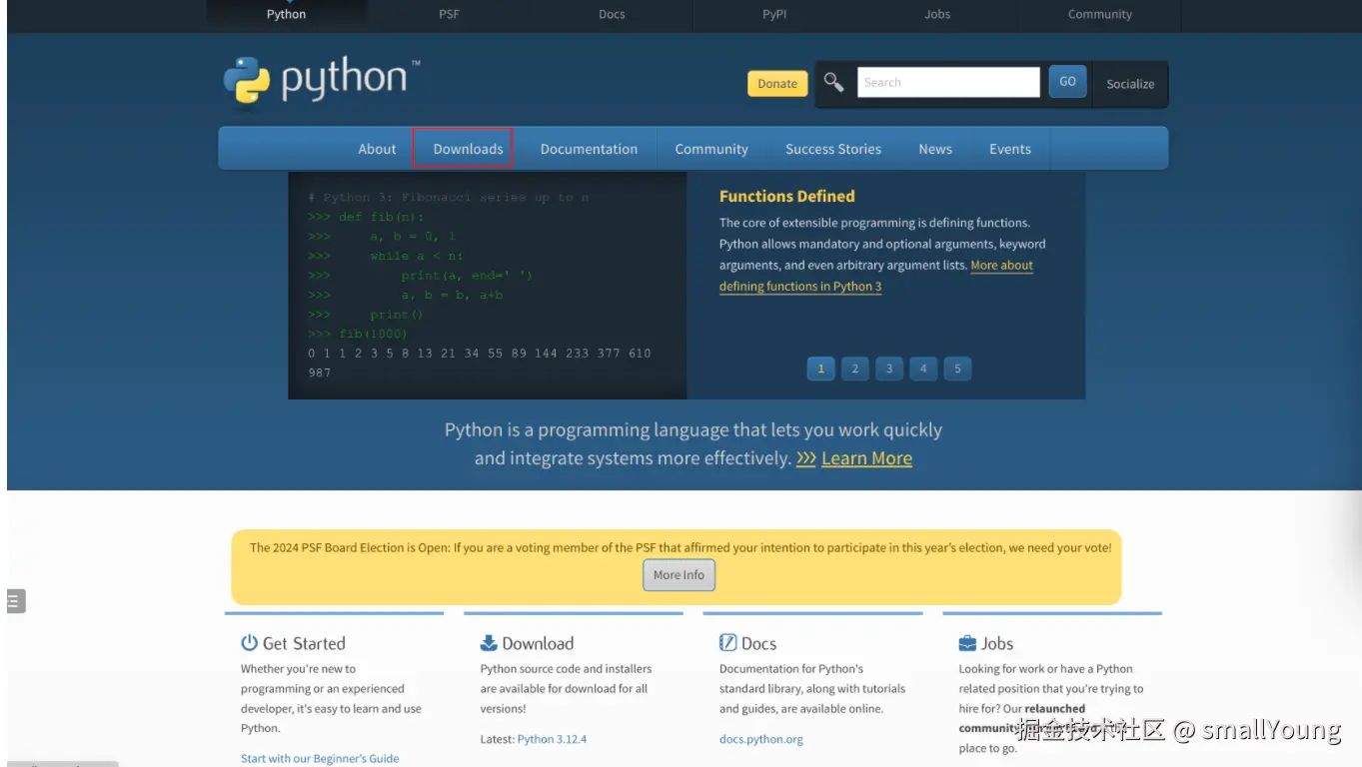This screenshot has width=1362, height=767.
Task: Open the Python top site tab
Action: tap(286, 14)
